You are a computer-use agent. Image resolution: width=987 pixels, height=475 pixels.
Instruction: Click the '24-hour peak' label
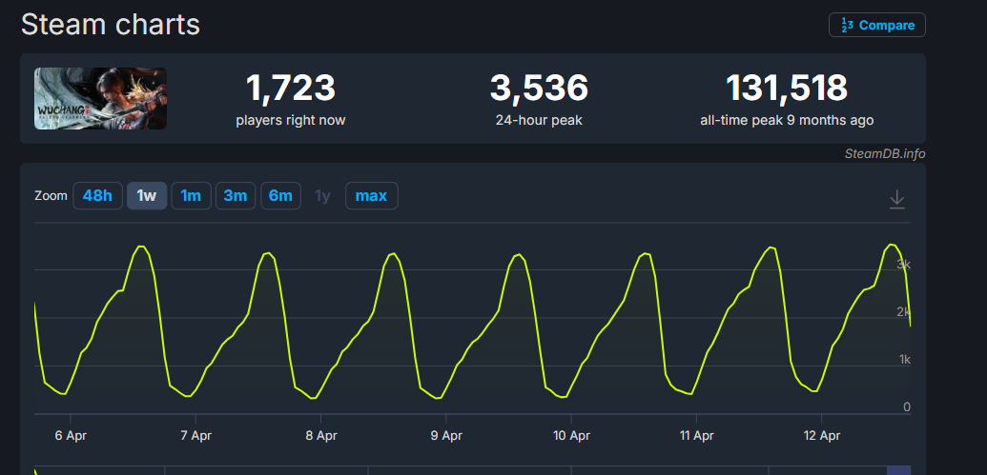[539, 120]
